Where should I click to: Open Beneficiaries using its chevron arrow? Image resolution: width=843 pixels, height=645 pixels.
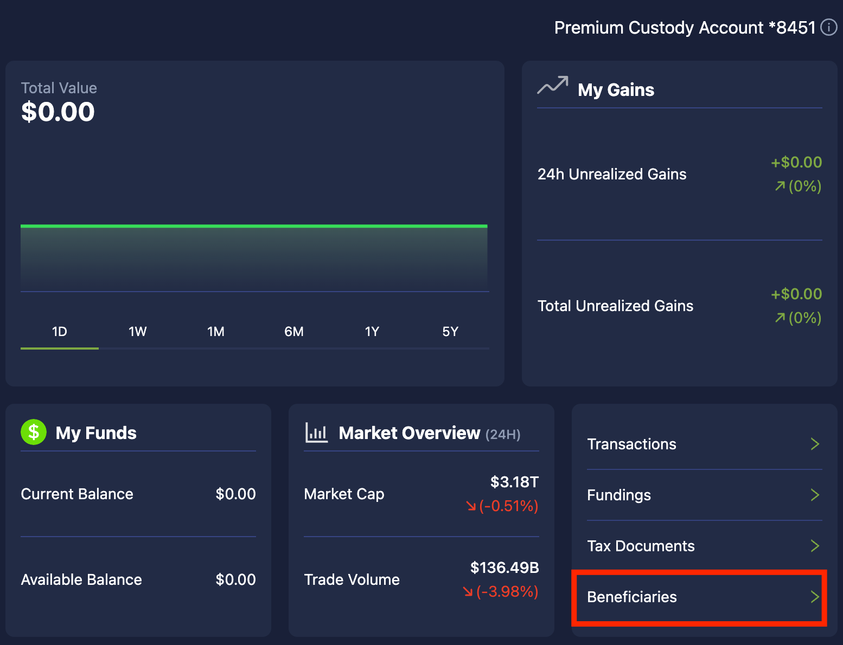click(814, 597)
